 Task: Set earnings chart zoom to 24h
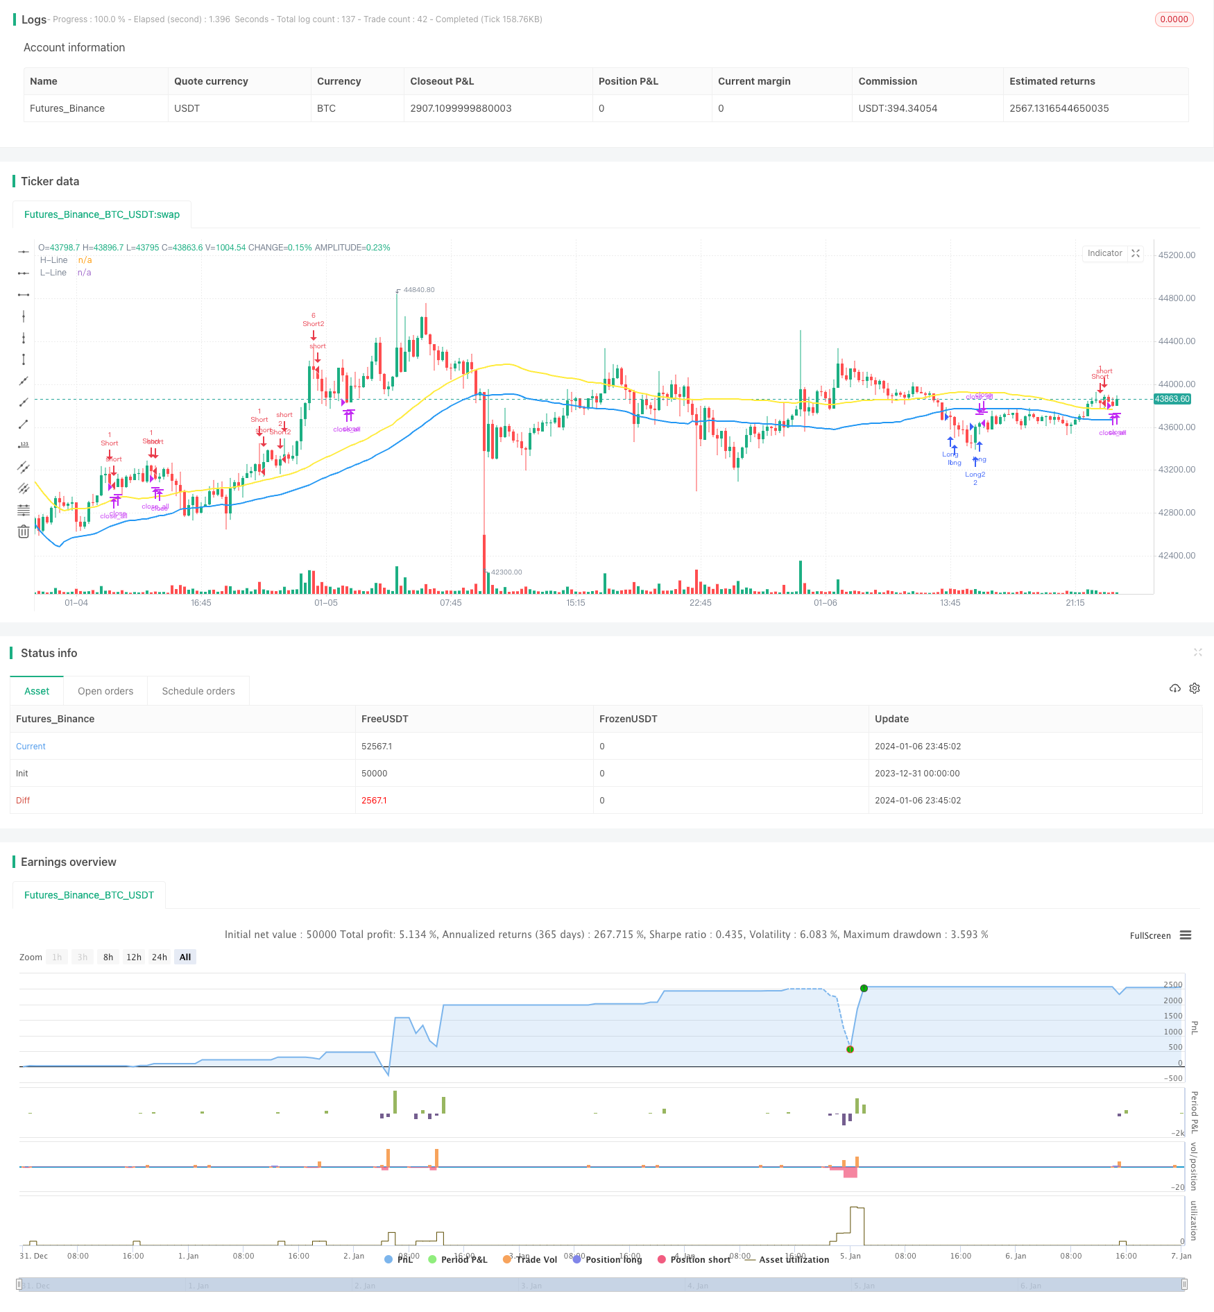(160, 957)
